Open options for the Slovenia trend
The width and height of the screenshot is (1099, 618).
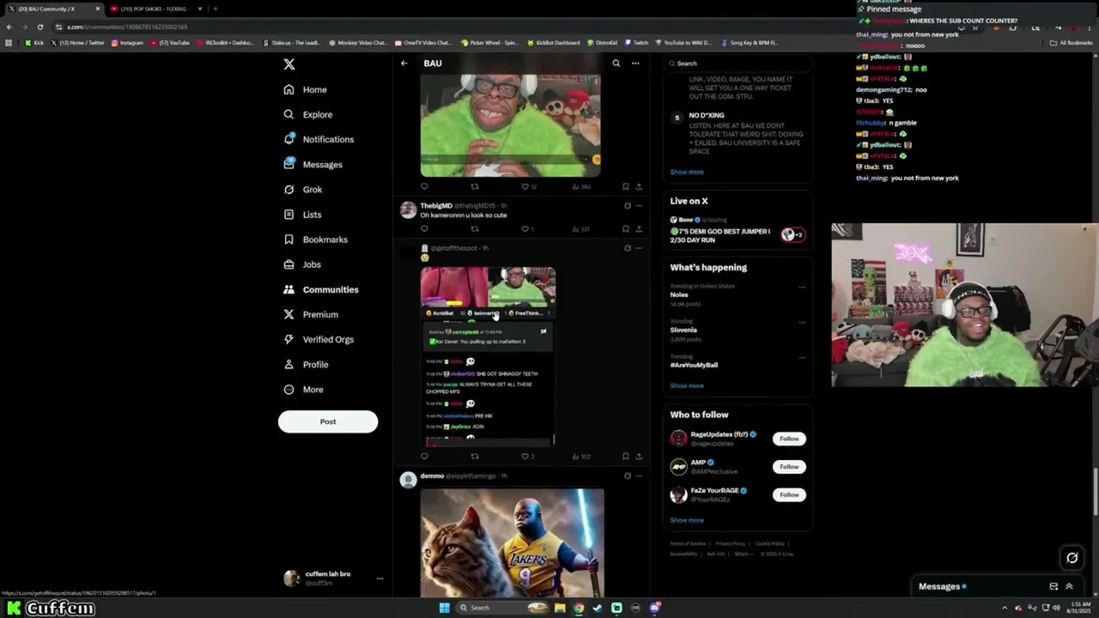[802, 323]
